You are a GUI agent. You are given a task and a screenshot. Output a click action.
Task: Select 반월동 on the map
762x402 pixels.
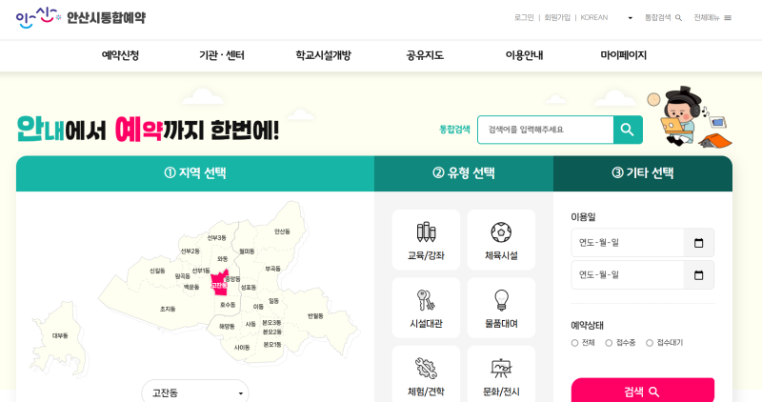pyautogui.click(x=315, y=316)
